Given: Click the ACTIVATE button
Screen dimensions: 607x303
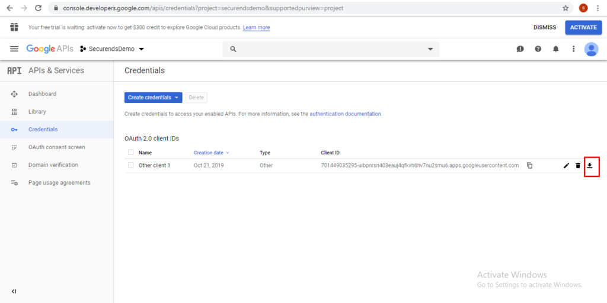Looking at the screenshot, I should (x=583, y=27).
